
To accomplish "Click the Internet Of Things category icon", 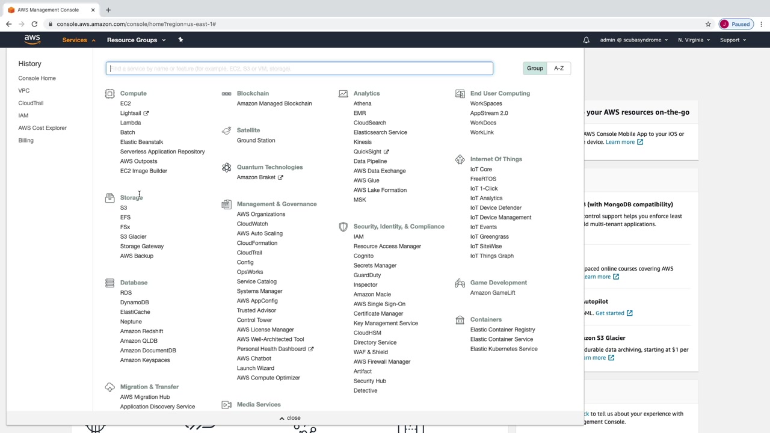I will click(460, 159).
